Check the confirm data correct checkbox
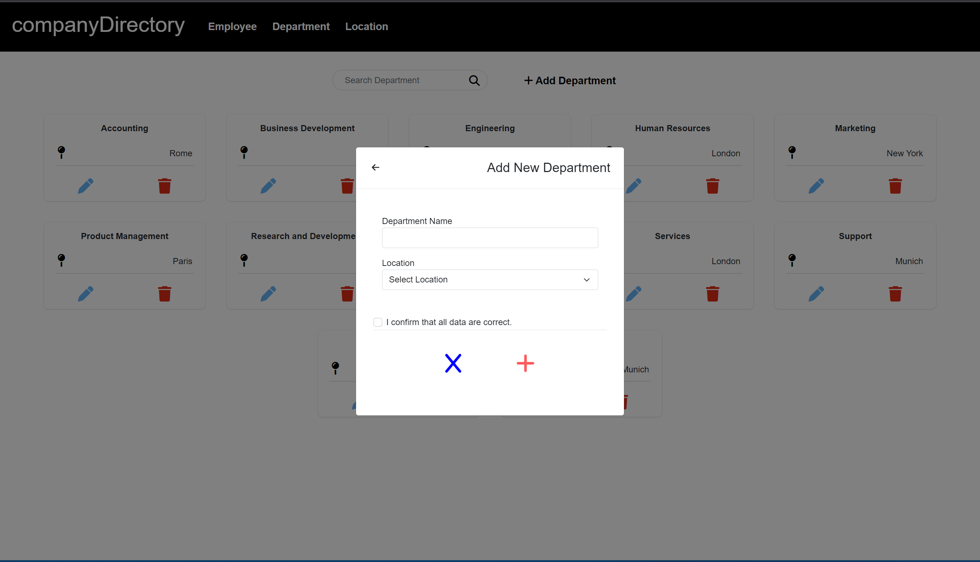The image size is (980, 562). pyautogui.click(x=378, y=322)
